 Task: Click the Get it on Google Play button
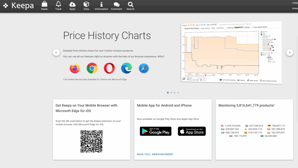(x=155, y=131)
